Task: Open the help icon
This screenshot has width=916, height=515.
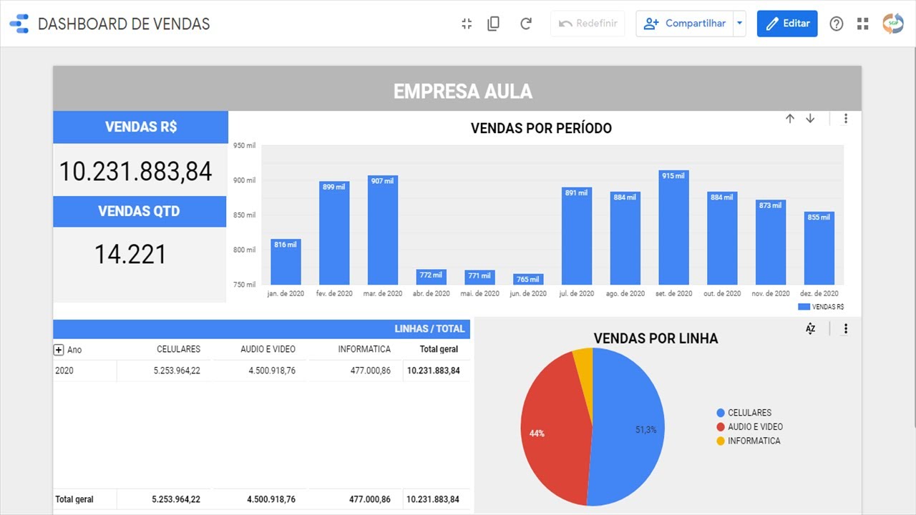Action: (x=837, y=24)
